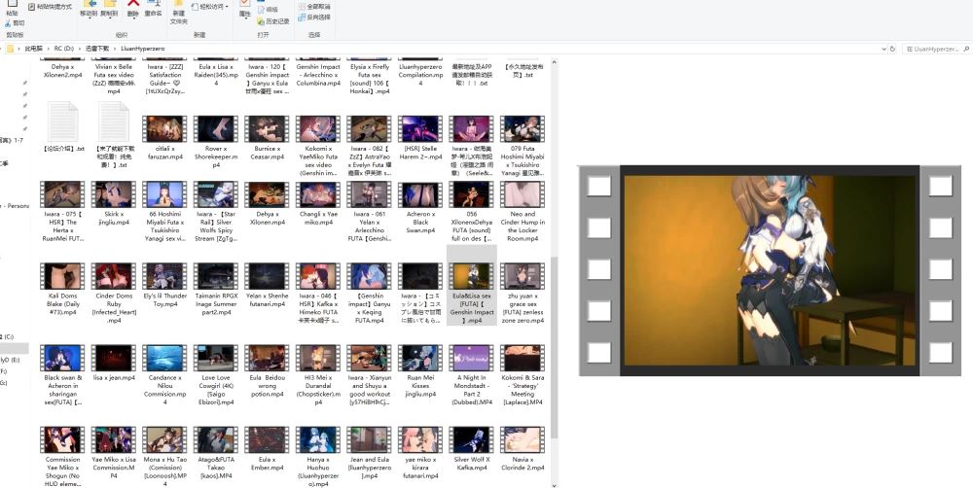
Task: Expand chevron after 此电脑 in breadcrumb
Action: (49, 49)
